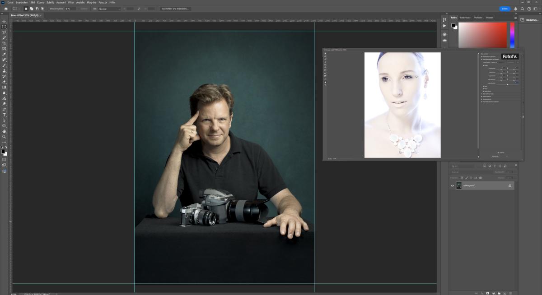Viewport: 542px width, 295px height.
Task: Select the Crop tool
Action: point(4,43)
